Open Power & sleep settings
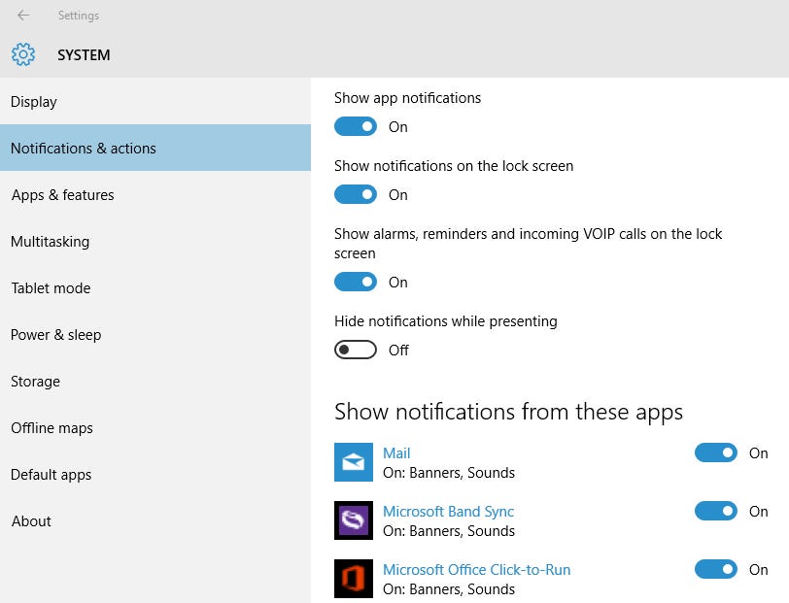The width and height of the screenshot is (789, 603). pos(55,334)
